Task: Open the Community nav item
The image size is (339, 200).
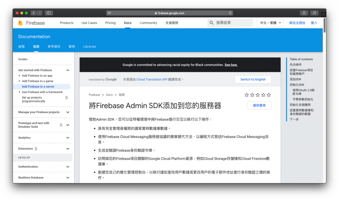Action: (x=148, y=23)
